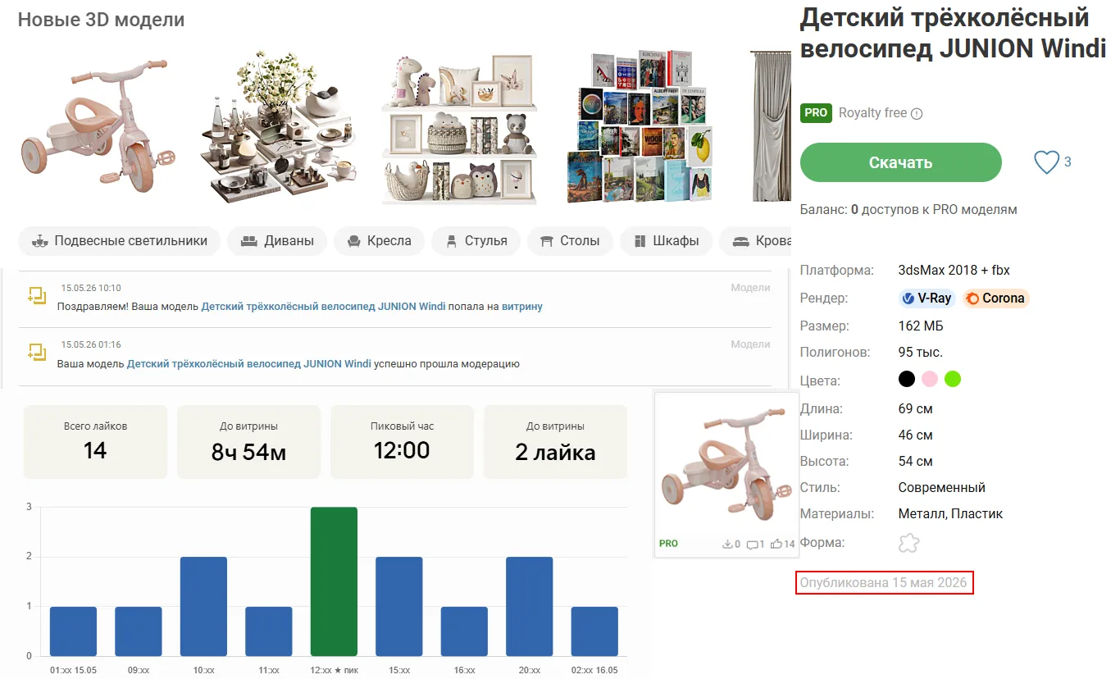Viewport: 1120px width, 679px height.
Task: Click the platform value 3dsMax 2018 + fbx
Action: pyautogui.click(x=954, y=271)
